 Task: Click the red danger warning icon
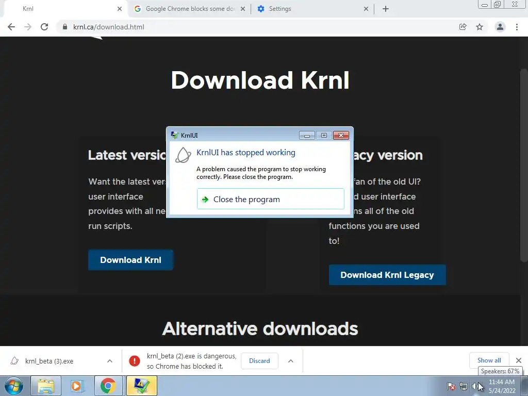[x=135, y=361]
